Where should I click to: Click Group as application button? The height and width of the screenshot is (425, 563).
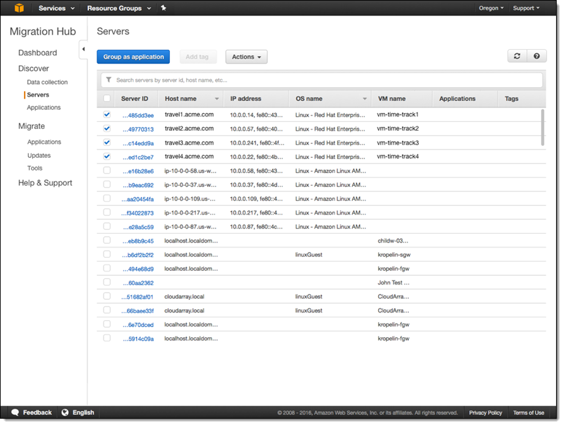click(x=133, y=57)
